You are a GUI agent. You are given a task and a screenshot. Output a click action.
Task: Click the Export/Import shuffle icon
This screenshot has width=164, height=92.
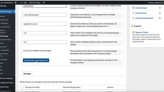point(133,13)
